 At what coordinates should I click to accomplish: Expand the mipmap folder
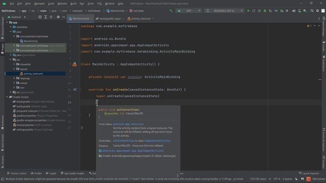coord(14,78)
